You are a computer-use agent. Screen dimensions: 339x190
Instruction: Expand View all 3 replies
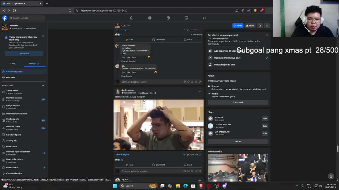(129, 61)
